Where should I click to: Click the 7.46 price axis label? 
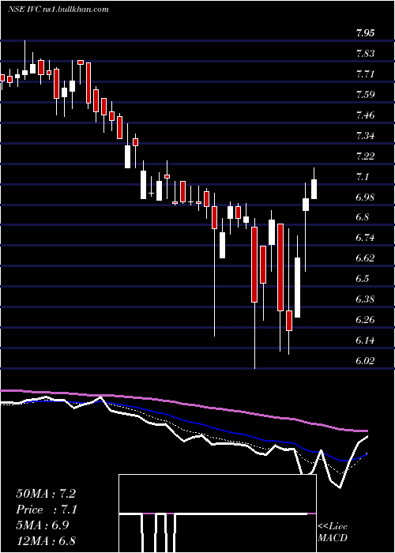(x=365, y=115)
